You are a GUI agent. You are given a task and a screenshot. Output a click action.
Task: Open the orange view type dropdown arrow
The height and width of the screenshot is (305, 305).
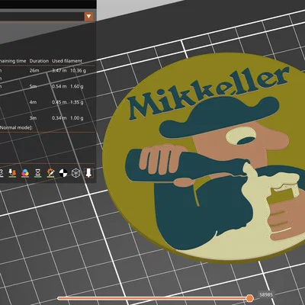point(88,17)
